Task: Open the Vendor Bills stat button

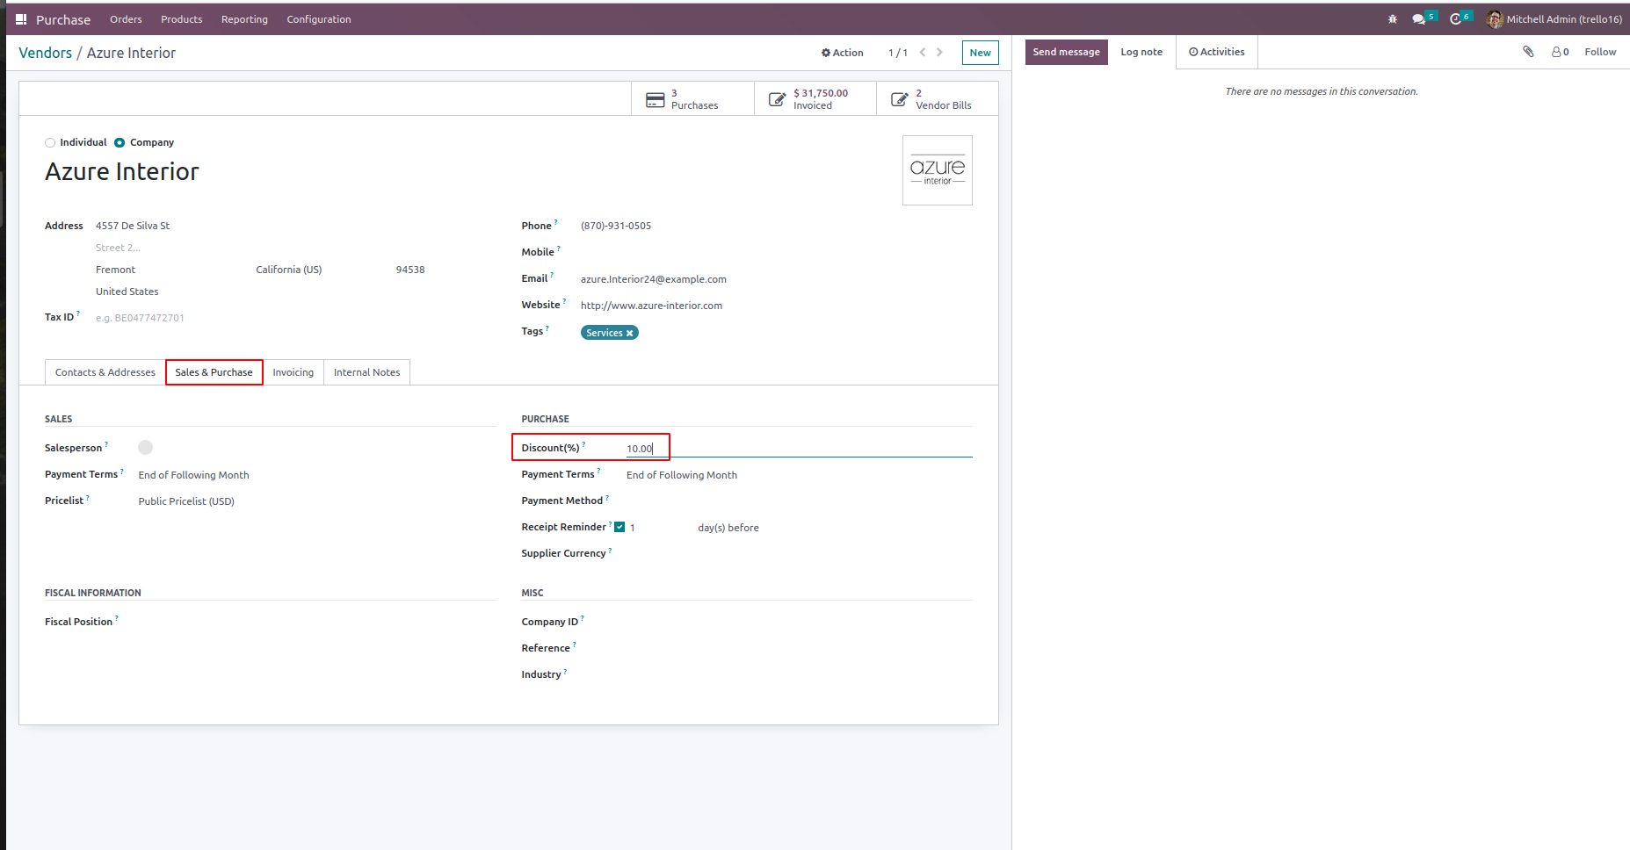Action: 937,99
